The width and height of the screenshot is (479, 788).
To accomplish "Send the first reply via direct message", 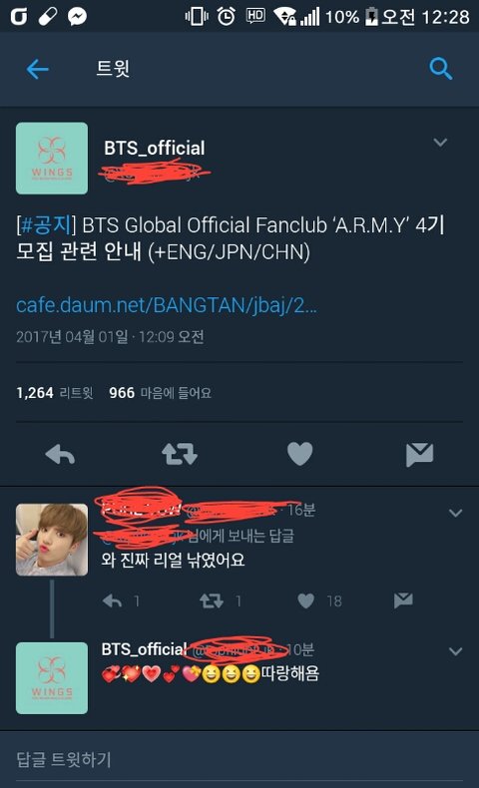I will coord(403,600).
